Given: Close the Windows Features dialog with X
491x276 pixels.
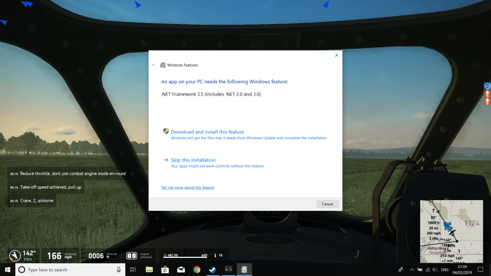Looking at the screenshot, I should (x=337, y=55).
